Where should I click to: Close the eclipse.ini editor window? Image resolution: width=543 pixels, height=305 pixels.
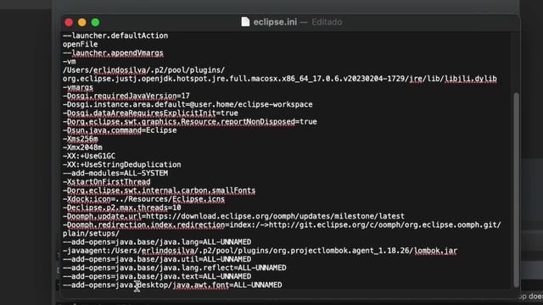[69, 23]
